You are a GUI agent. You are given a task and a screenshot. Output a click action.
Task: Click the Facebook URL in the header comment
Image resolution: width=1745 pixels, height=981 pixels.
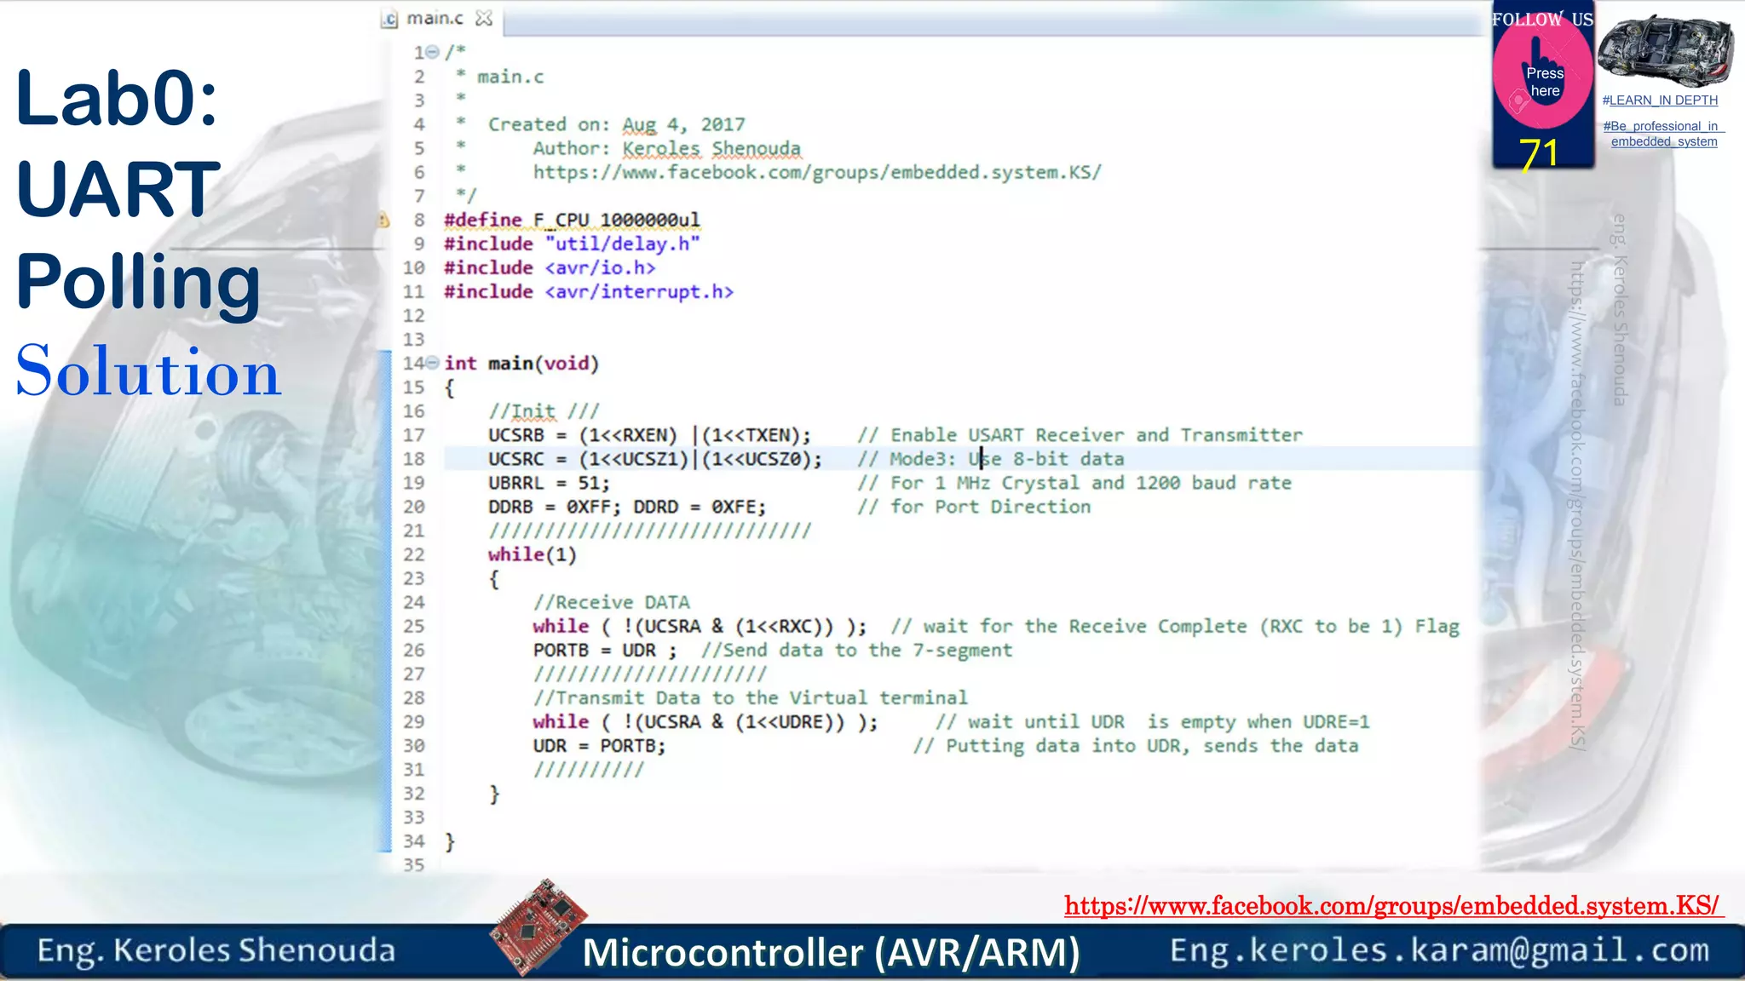816,172
